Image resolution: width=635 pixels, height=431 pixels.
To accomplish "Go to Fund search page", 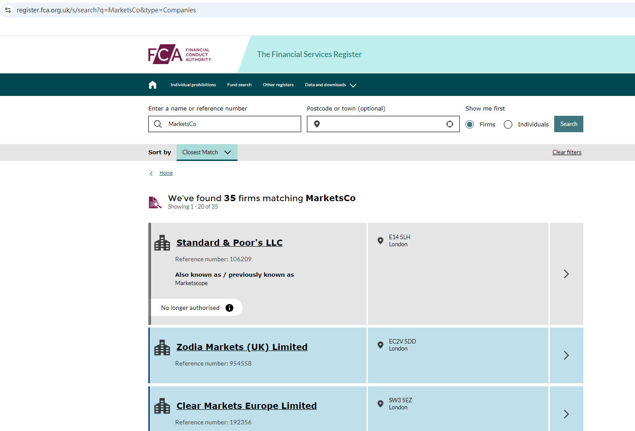I will pos(239,85).
